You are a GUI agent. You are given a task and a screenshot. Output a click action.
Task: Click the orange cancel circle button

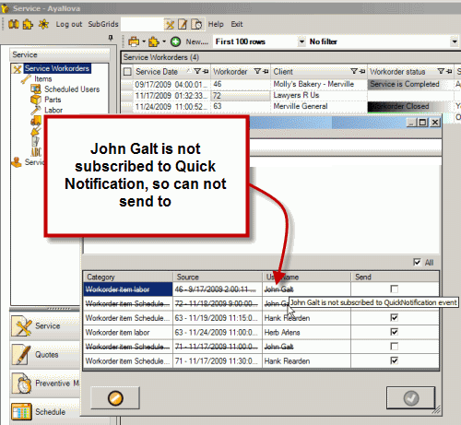coord(115,398)
